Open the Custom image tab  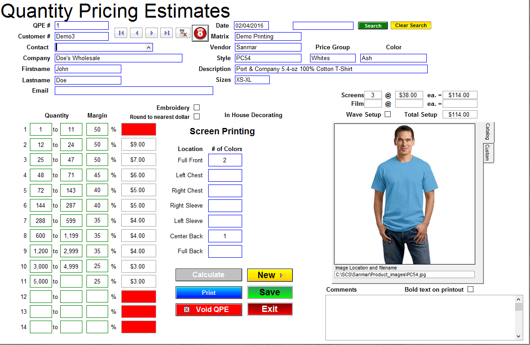click(488, 153)
